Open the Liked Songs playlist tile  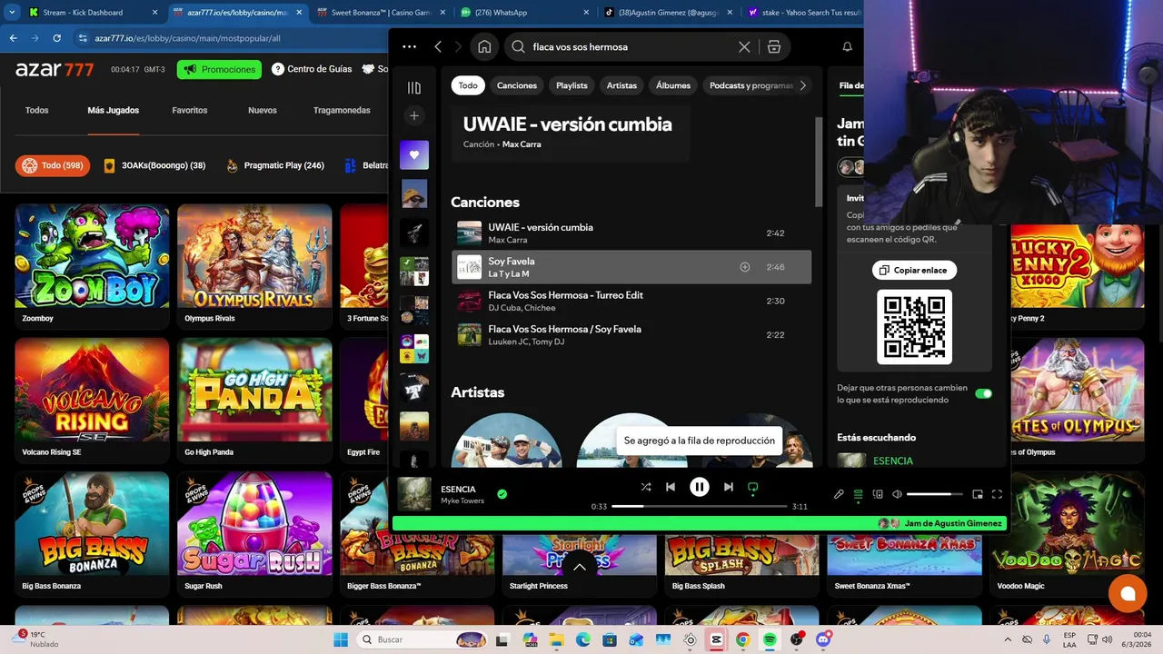point(414,154)
